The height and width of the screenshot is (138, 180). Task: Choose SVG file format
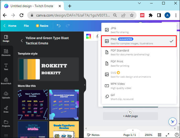click(139, 75)
